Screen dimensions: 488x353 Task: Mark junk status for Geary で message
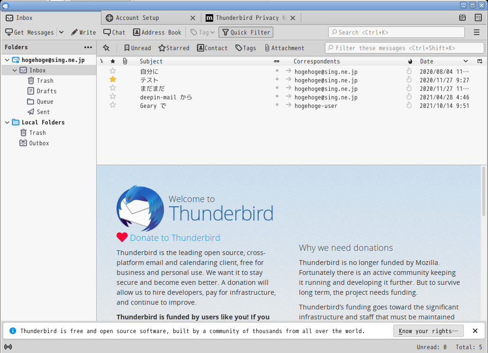(x=409, y=106)
